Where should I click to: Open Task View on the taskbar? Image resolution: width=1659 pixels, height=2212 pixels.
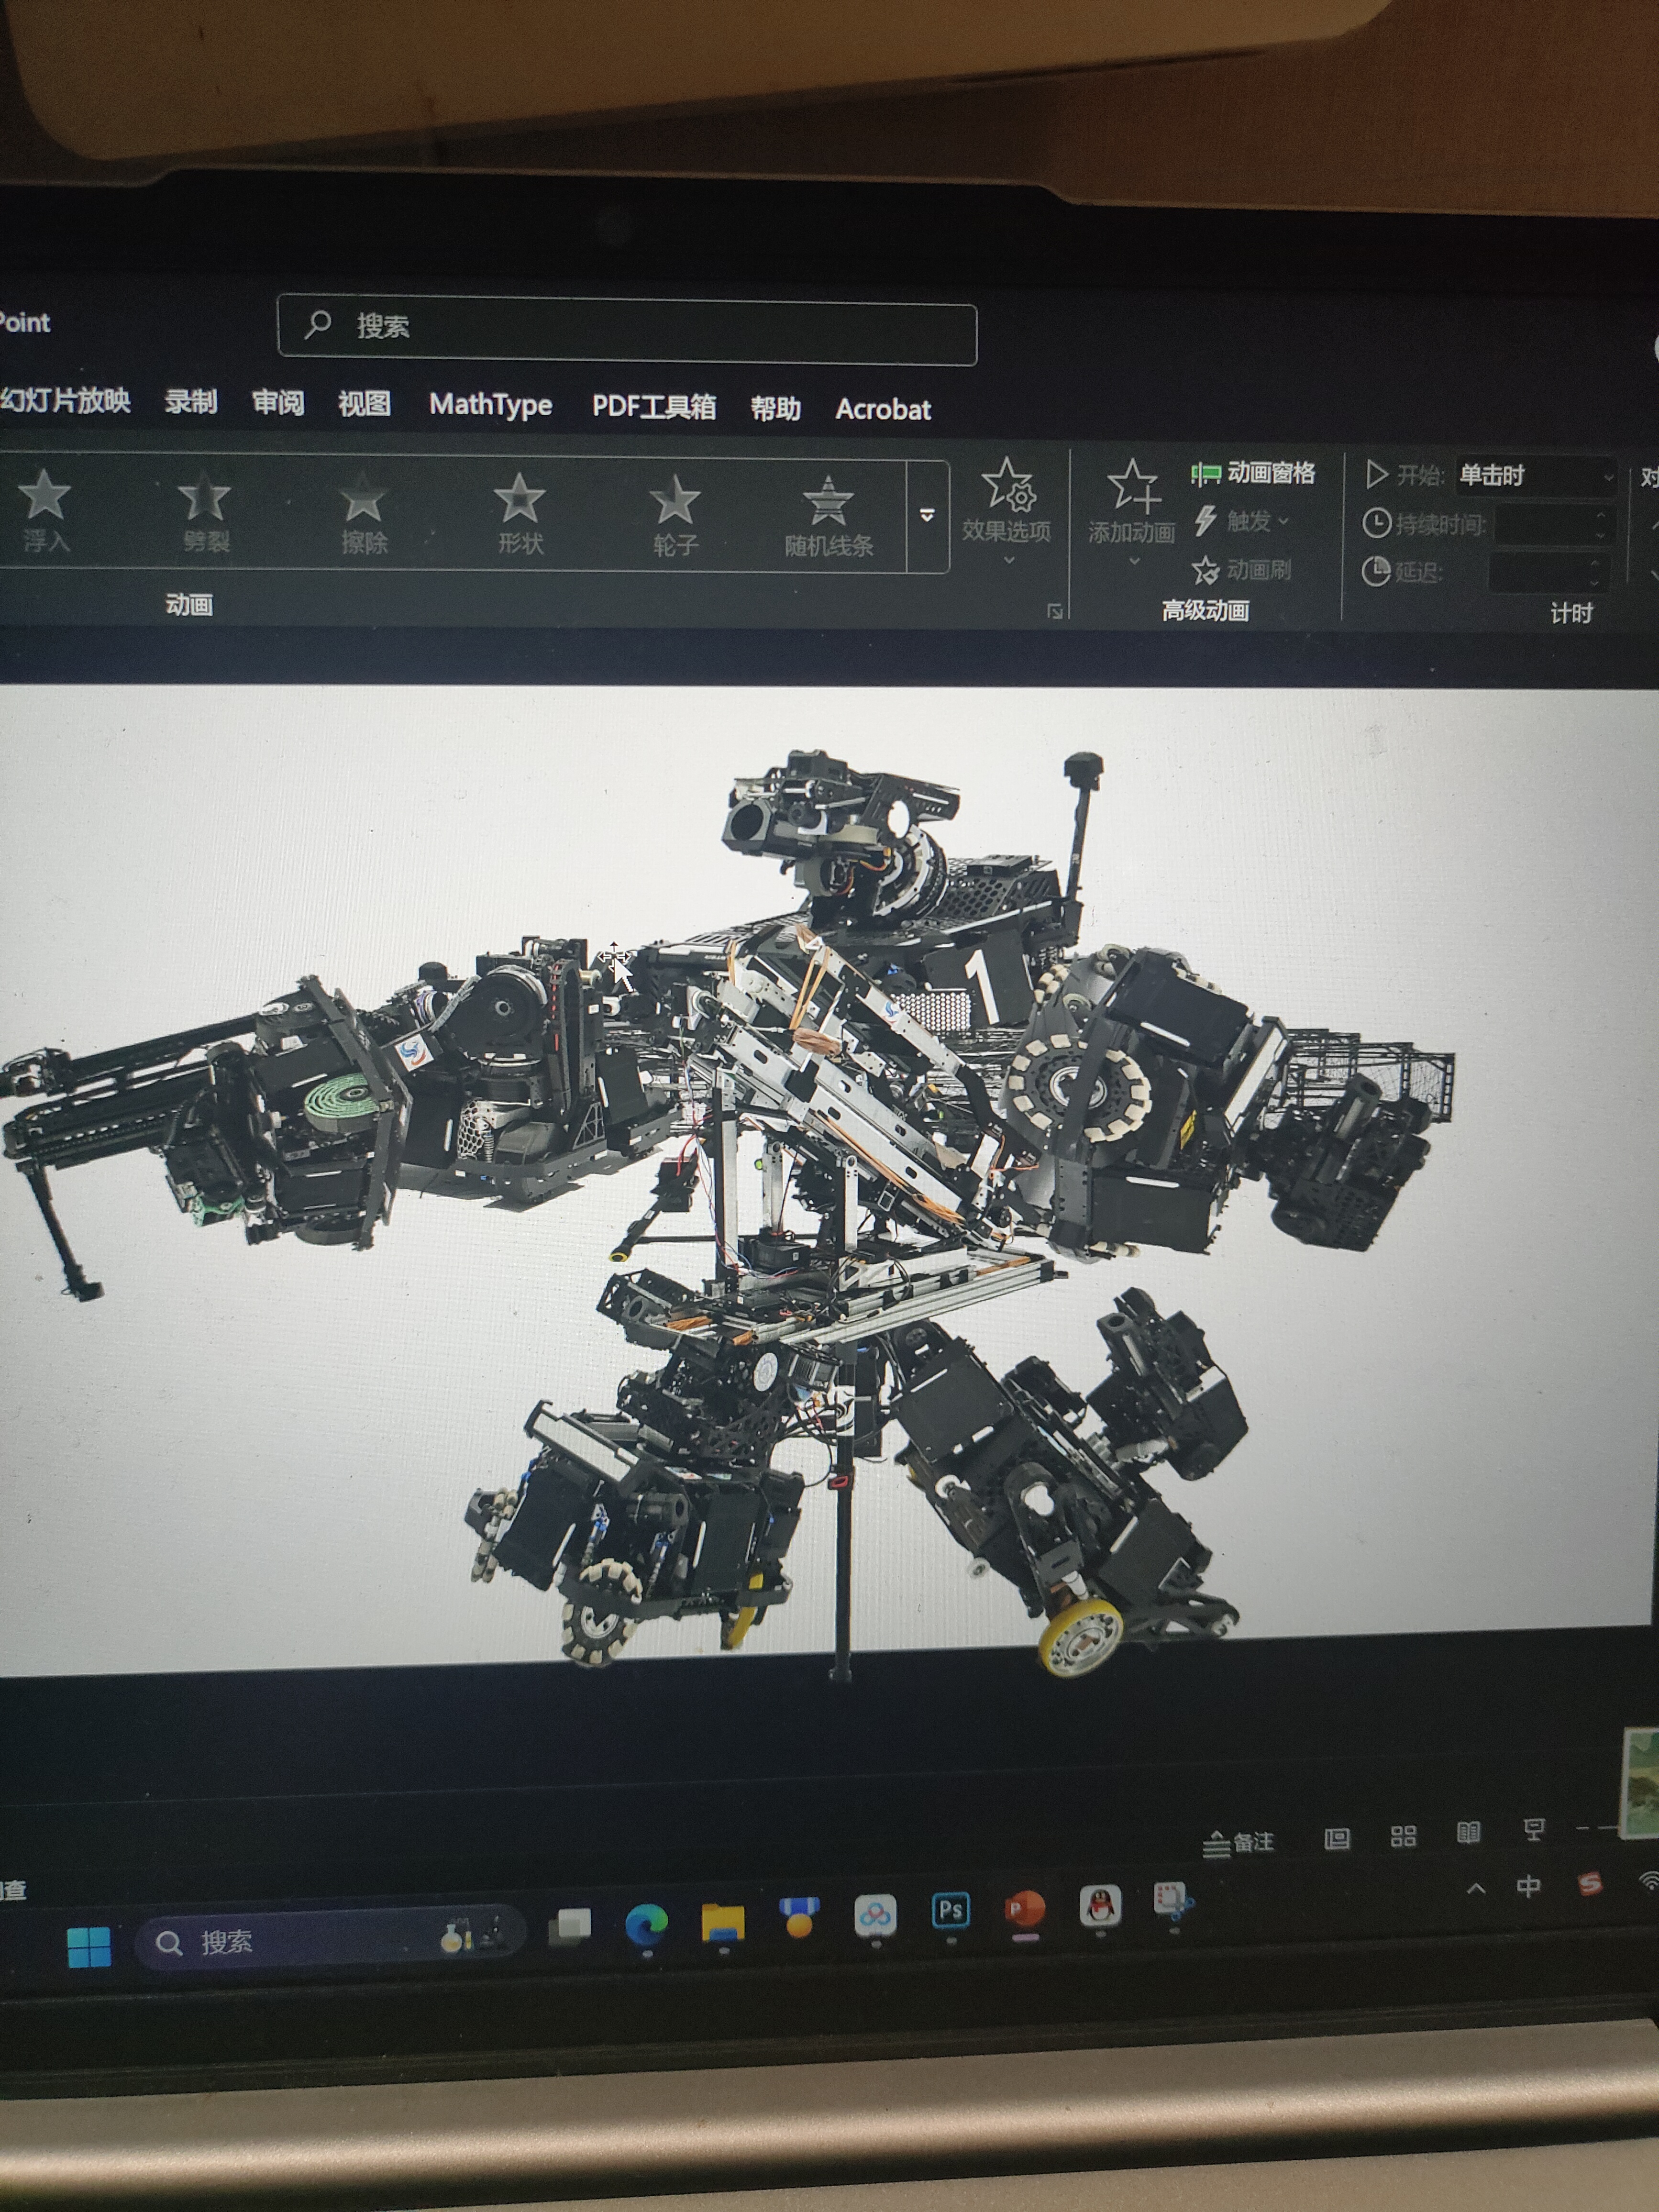point(570,1927)
